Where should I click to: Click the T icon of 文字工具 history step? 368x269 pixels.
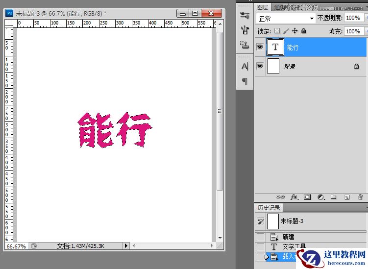click(x=273, y=246)
